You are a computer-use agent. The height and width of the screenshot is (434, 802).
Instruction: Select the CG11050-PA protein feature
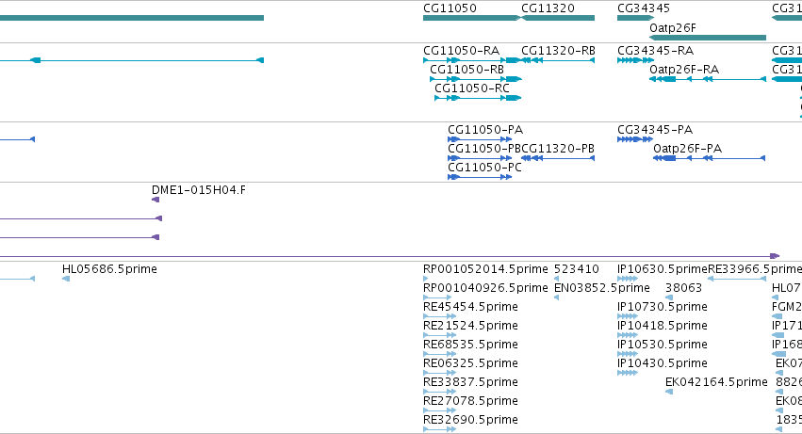[x=480, y=139]
